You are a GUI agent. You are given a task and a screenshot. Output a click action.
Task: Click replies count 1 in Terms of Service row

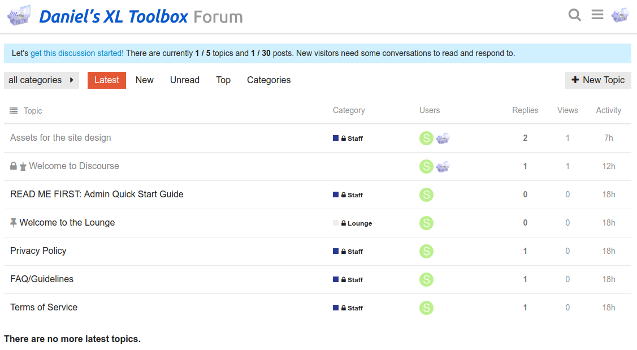tap(525, 308)
